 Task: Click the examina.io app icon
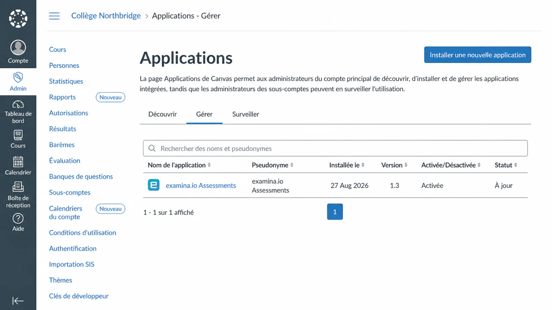coord(154,185)
